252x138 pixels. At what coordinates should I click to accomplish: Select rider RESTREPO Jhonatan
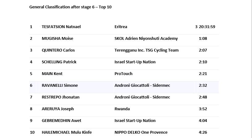pos(61,97)
